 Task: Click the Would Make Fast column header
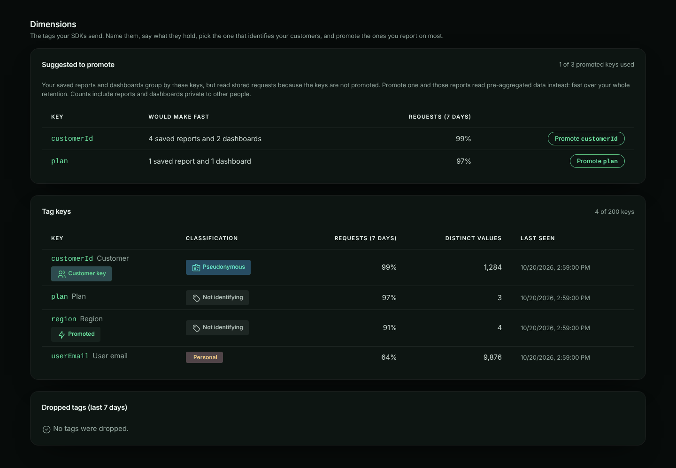point(179,117)
